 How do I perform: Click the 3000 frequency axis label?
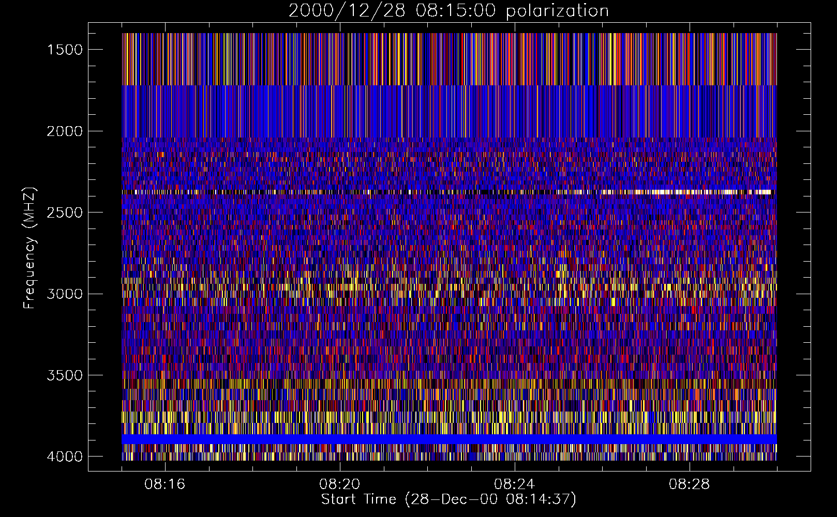coord(65,294)
